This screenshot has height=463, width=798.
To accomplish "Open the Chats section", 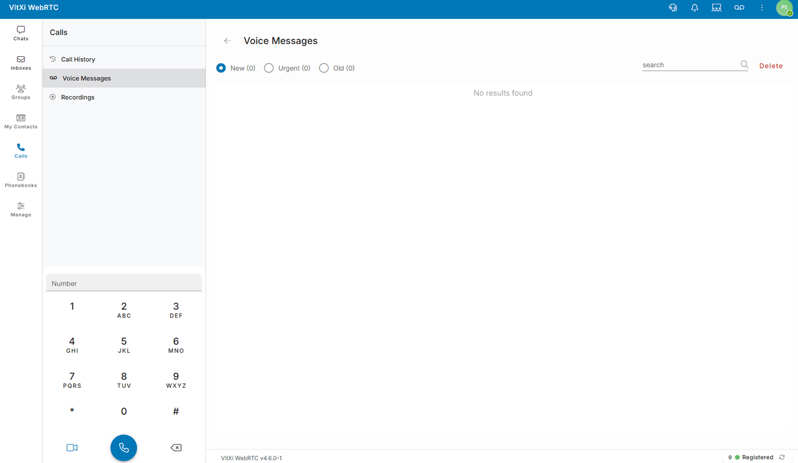I will pos(20,33).
